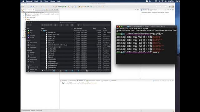Switch to the Task List tab
The height and width of the screenshot is (112, 200).
(154, 10)
